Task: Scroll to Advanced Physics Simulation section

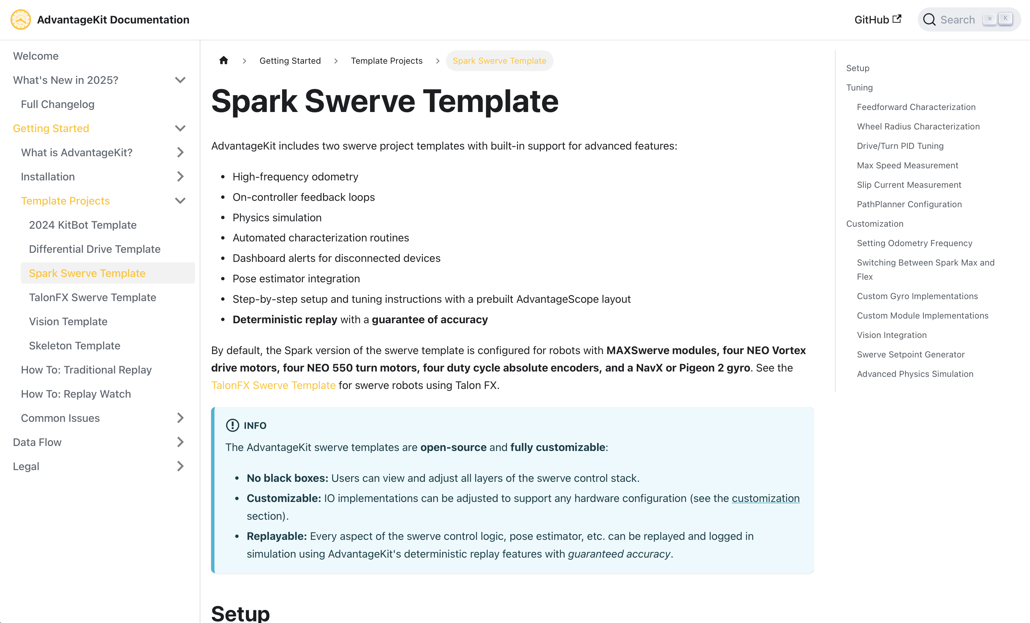Action: pyautogui.click(x=915, y=373)
